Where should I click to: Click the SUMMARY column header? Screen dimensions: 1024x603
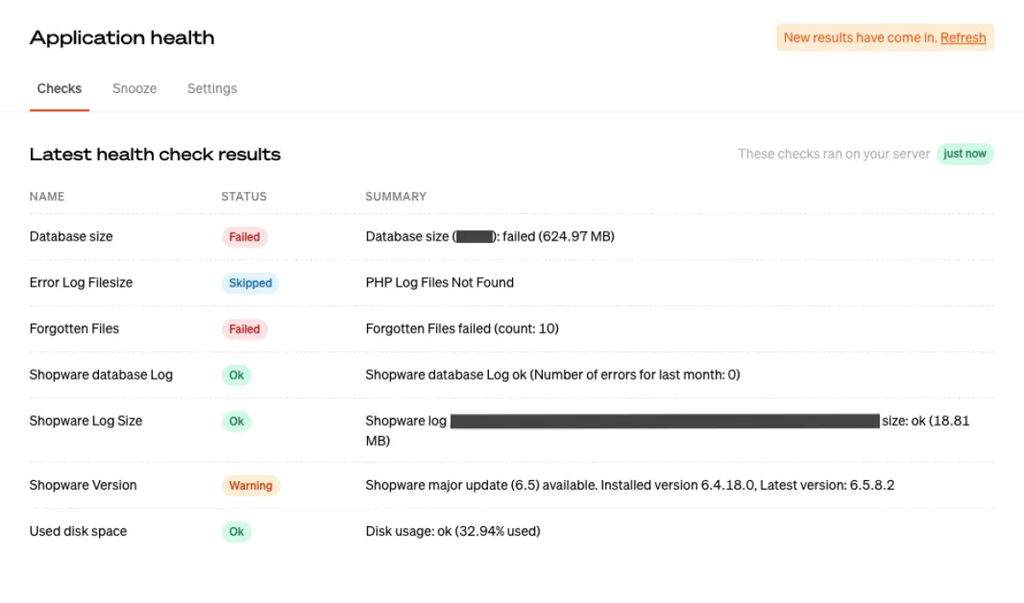(396, 196)
